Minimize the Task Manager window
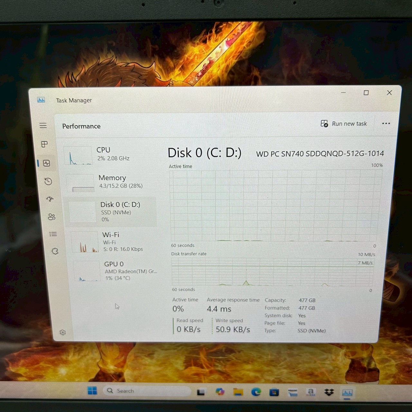 point(343,93)
